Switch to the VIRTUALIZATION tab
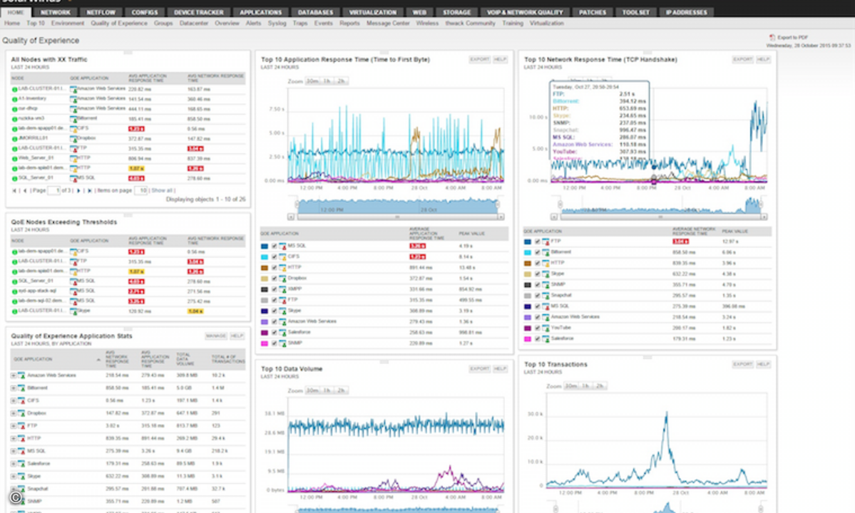 click(373, 12)
